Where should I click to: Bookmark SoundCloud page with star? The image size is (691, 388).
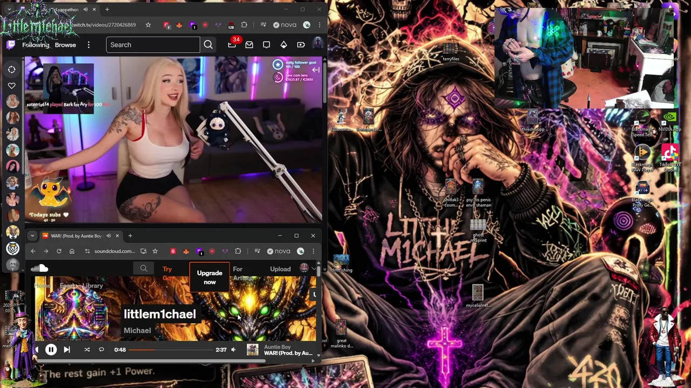pos(155,251)
